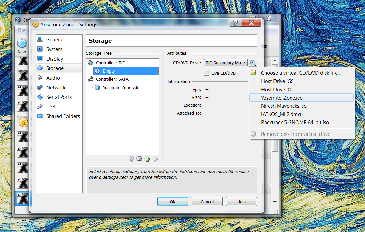
Task: Click the Cancel button
Action: pyautogui.click(x=207, y=202)
